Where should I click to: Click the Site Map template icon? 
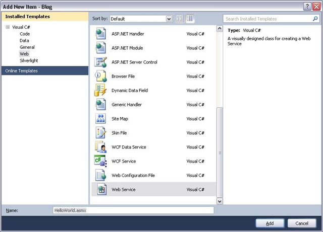pyautogui.click(x=100, y=119)
